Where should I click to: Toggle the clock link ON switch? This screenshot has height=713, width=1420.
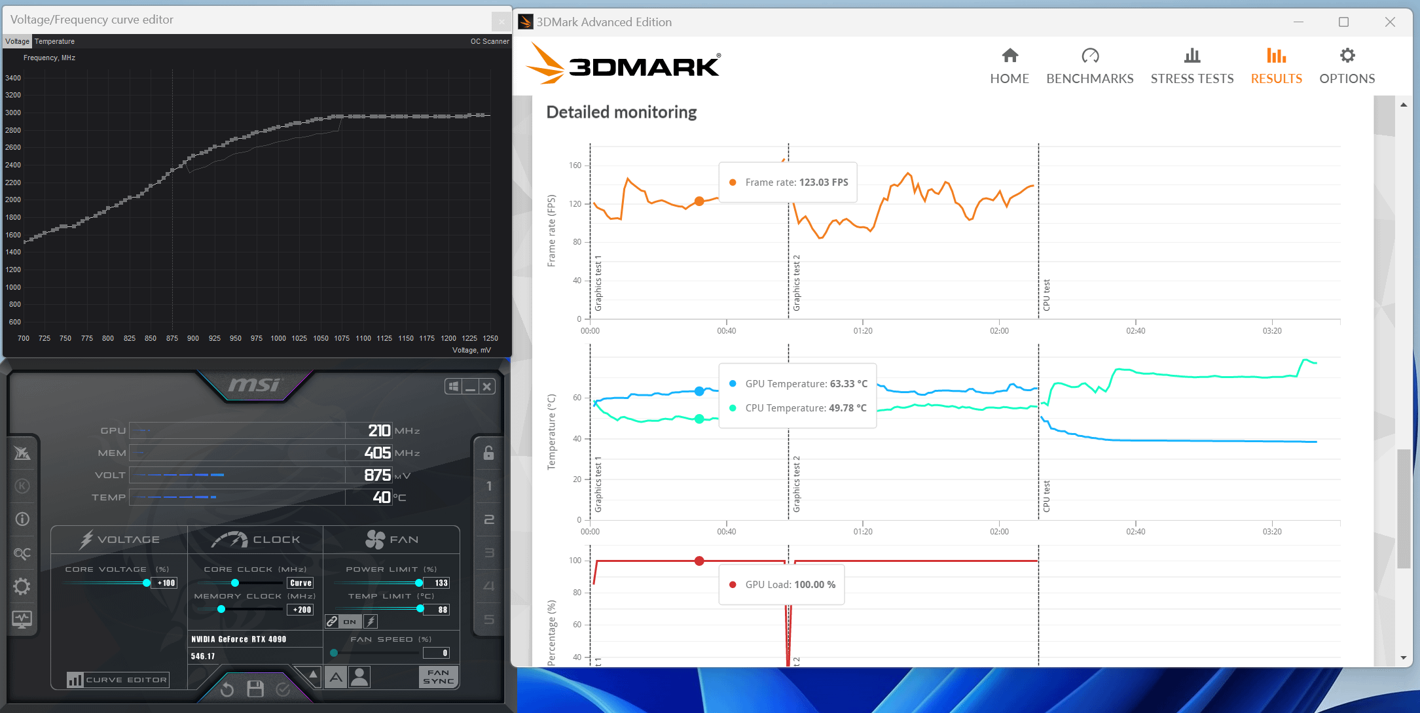tap(349, 621)
